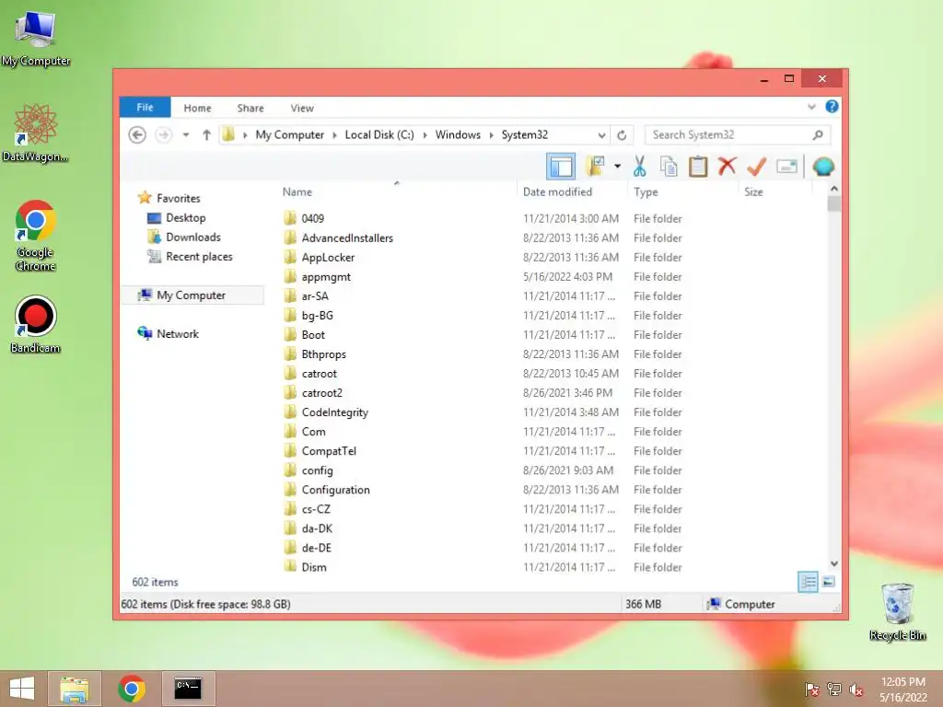Image resolution: width=943 pixels, height=707 pixels.
Task: Select Windows in the address path
Action: point(458,134)
